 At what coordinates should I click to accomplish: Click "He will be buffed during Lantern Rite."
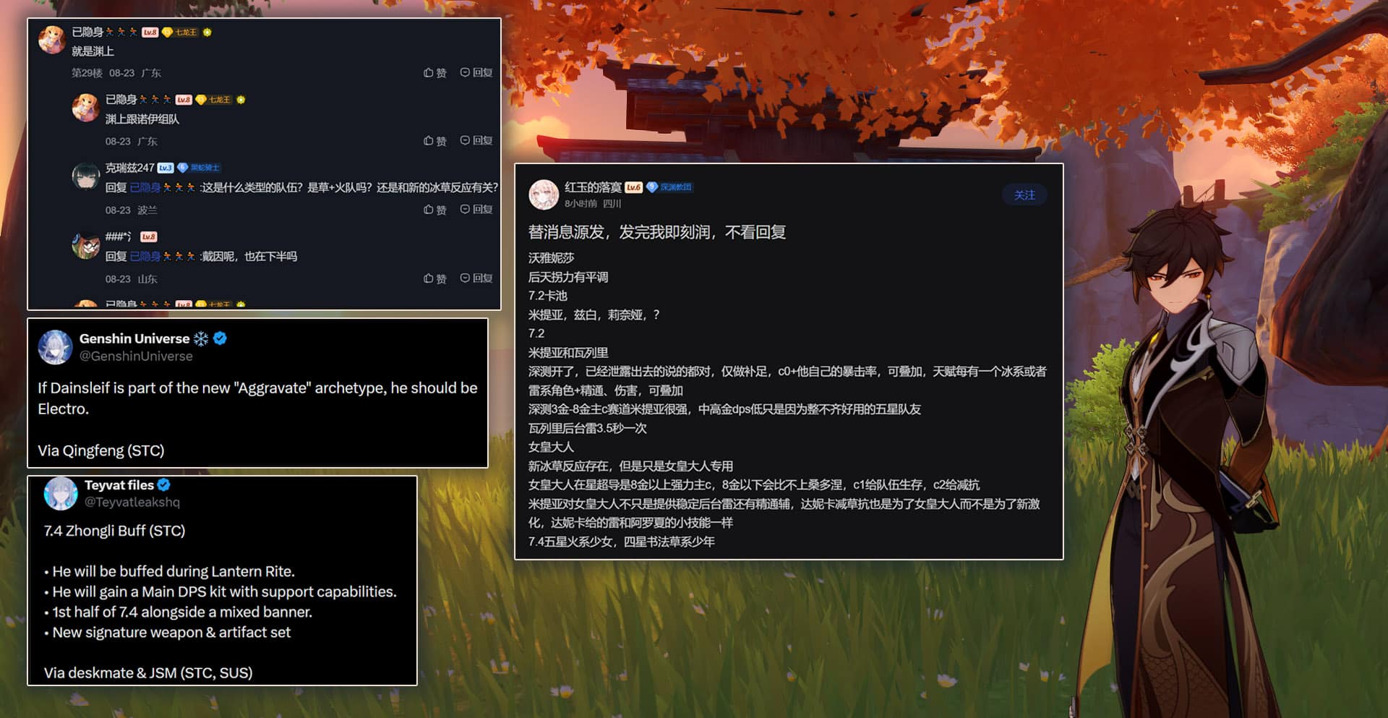click(173, 571)
